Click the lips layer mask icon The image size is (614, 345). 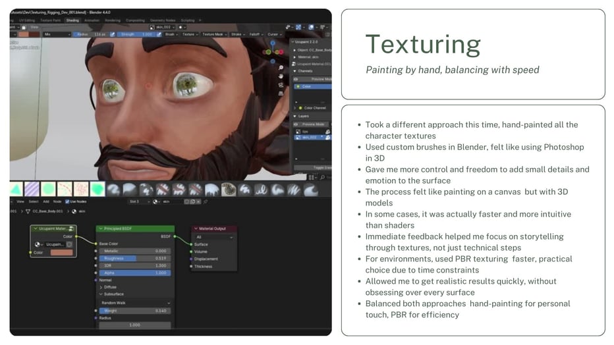(327, 132)
